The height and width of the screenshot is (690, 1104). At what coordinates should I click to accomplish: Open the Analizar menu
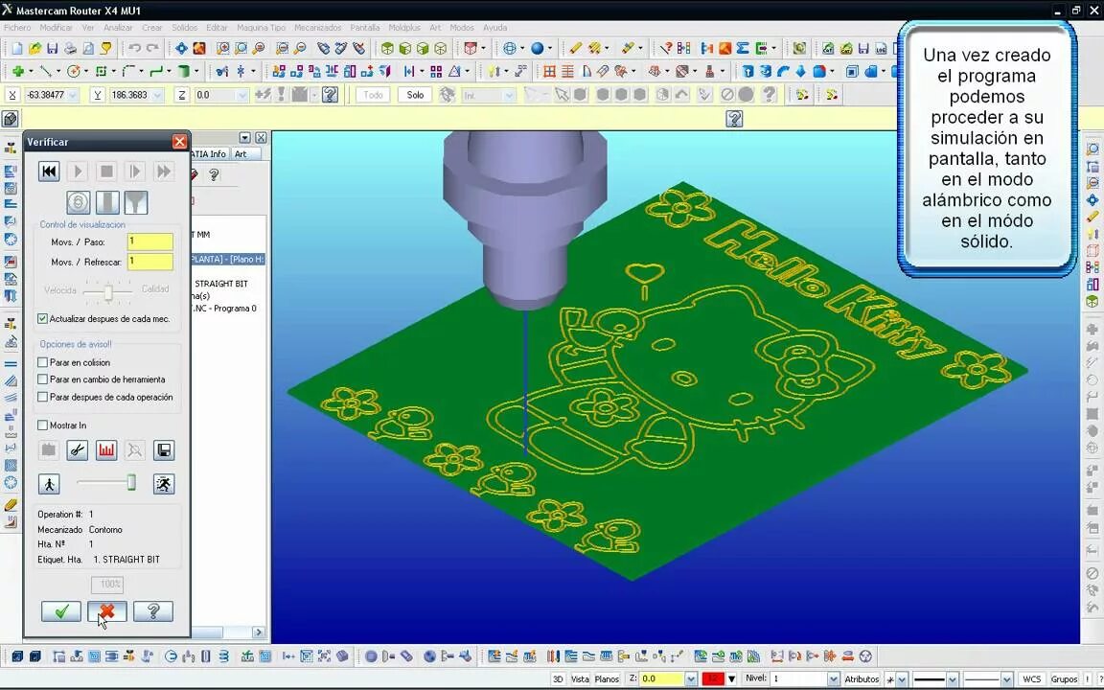coord(118,28)
